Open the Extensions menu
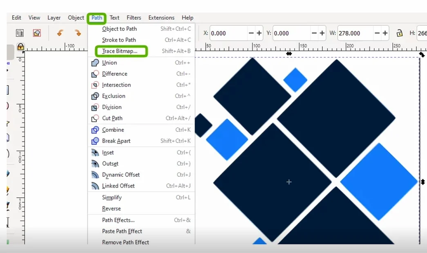The height and width of the screenshot is (253, 427). [161, 18]
